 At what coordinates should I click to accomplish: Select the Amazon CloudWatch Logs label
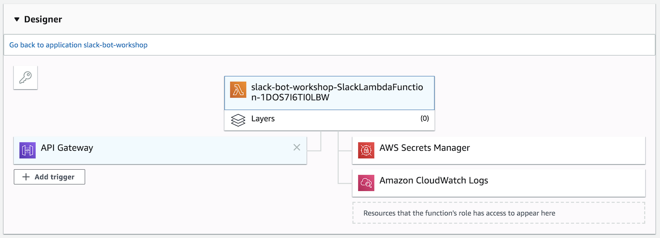click(434, 181)
